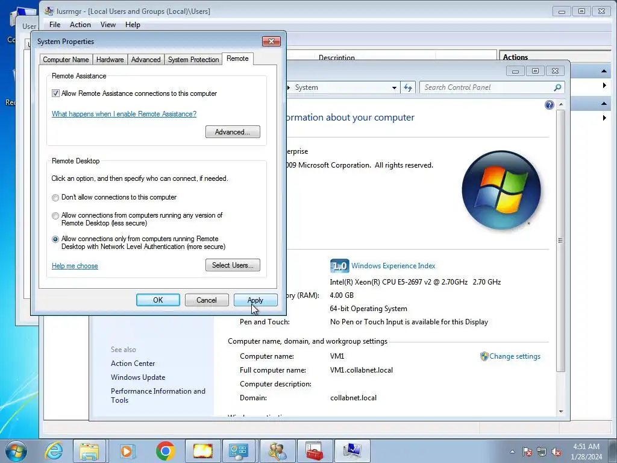Click OK in System Properties

click(x=158, y=300)
